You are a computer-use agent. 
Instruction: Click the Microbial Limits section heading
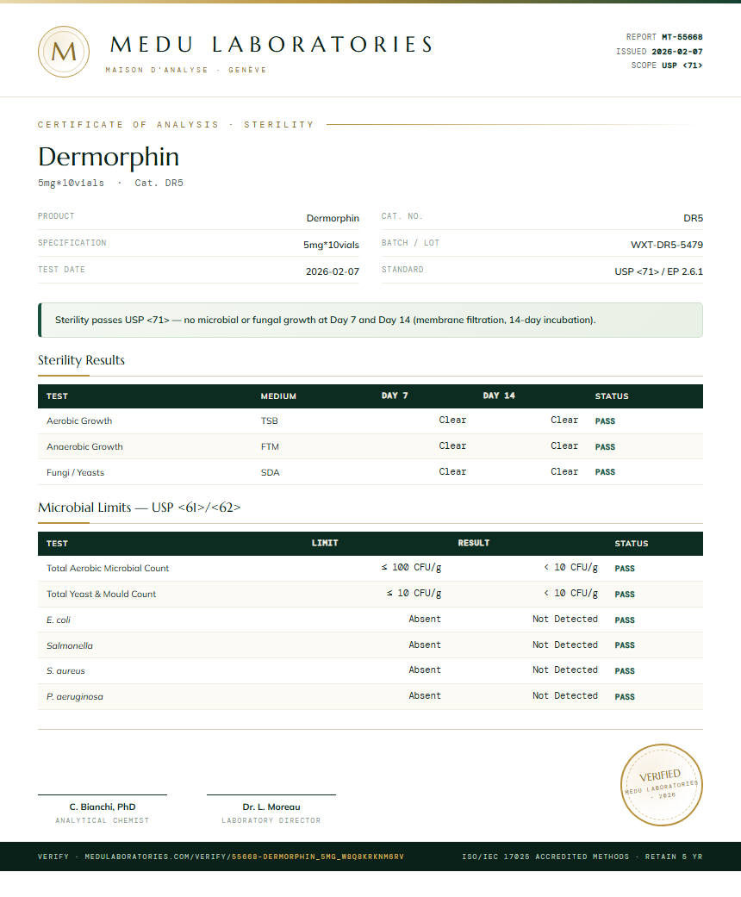(x=140, y=508)
